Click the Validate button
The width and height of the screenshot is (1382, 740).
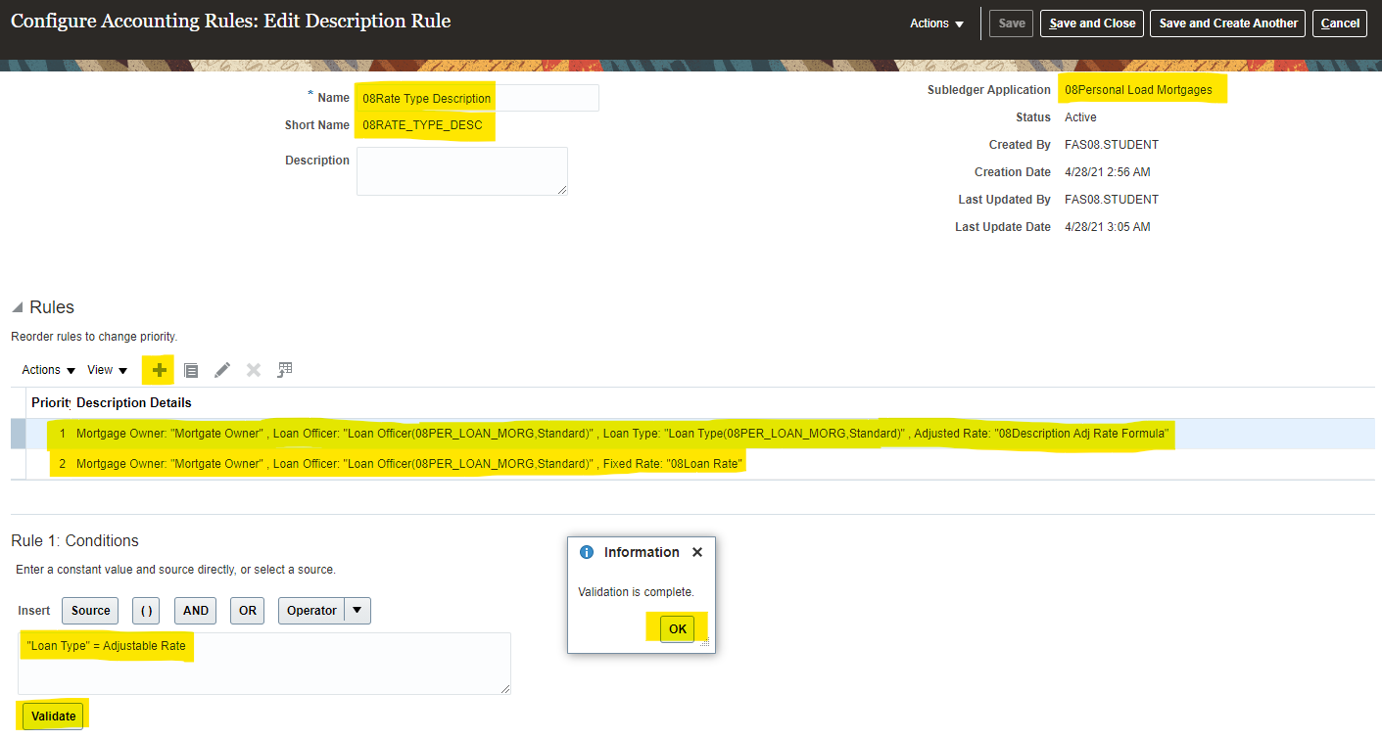point(54,717)
